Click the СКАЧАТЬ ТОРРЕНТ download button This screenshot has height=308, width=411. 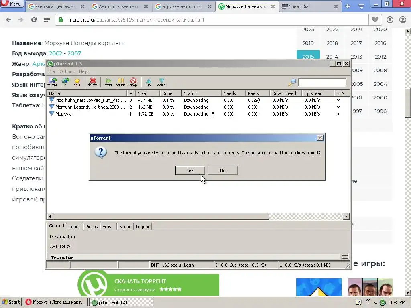tap(149, 285)
